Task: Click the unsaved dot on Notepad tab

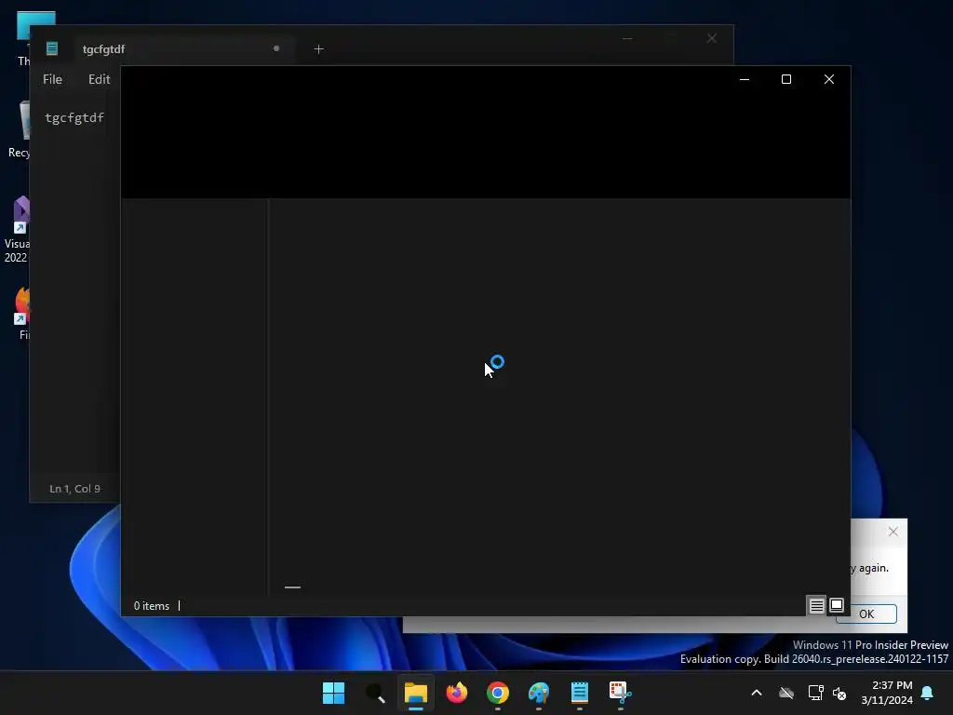Action: click(275, 48)
